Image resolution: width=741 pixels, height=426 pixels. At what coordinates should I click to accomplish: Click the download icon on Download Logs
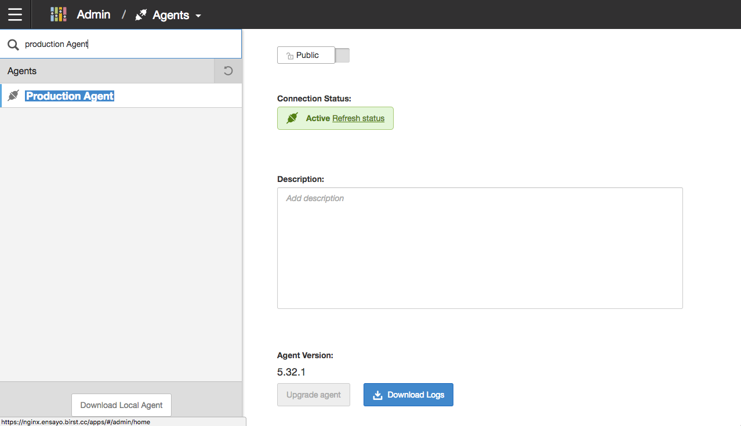coord(377,395)
